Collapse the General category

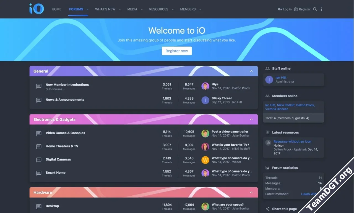pyautogui.click(x=251, y=71)
